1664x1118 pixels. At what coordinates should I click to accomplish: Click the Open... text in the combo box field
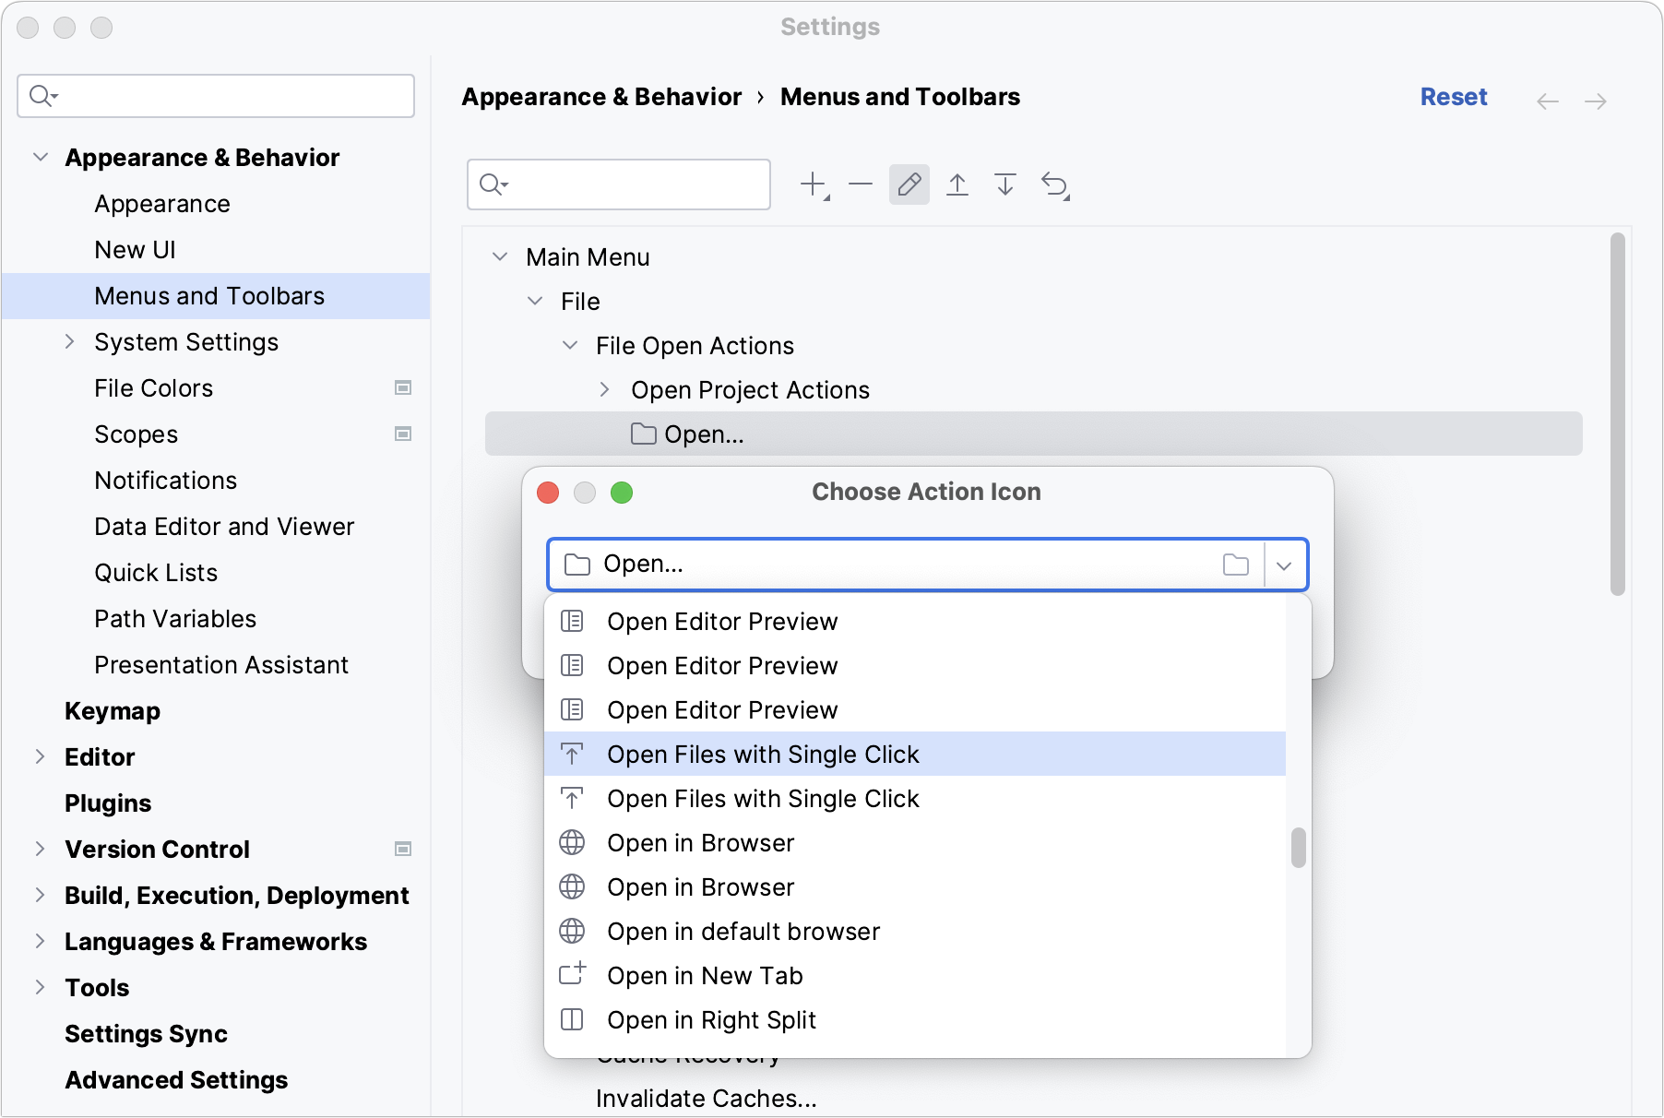(643, 564)
